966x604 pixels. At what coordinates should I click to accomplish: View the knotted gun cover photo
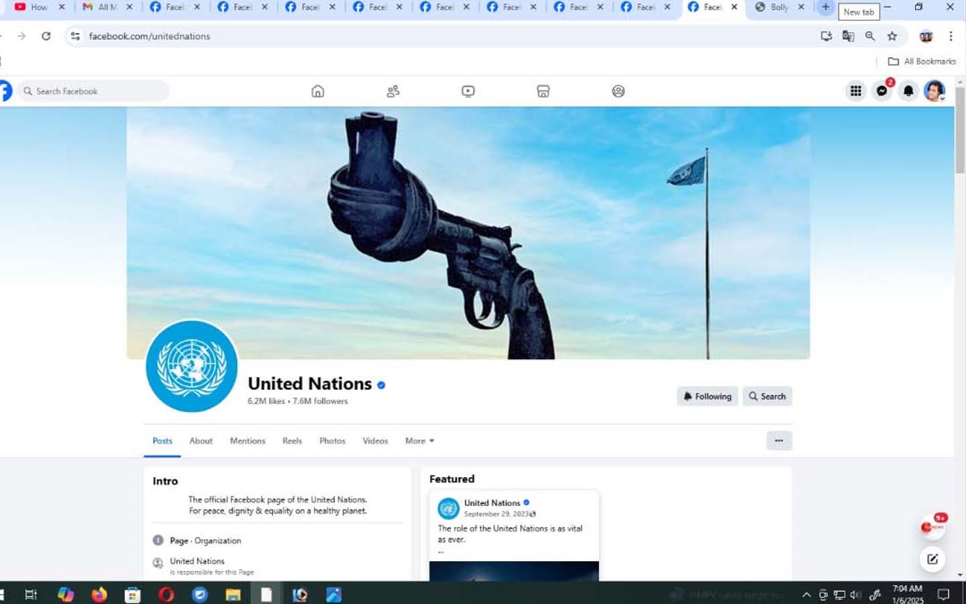(468, 233)
